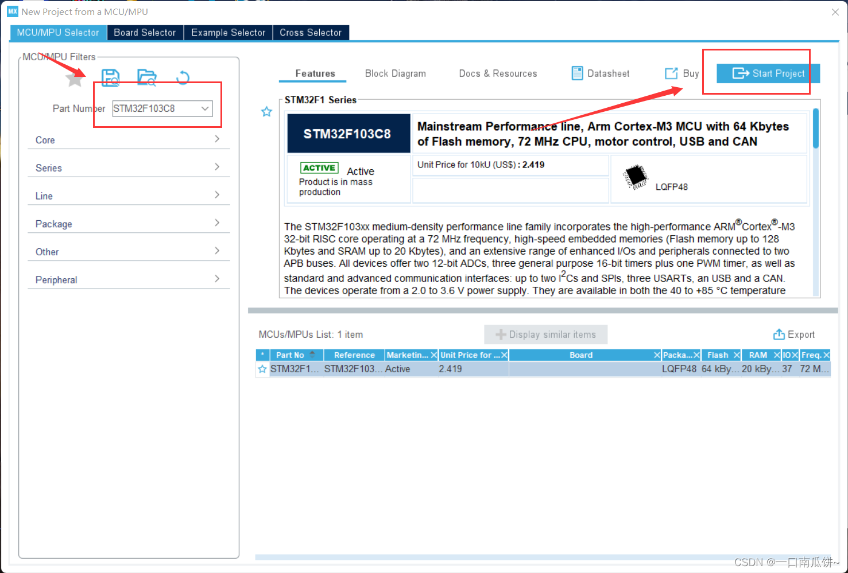Click the favorites star filter icon
This screenshot has height=573, width=848.
75,78
